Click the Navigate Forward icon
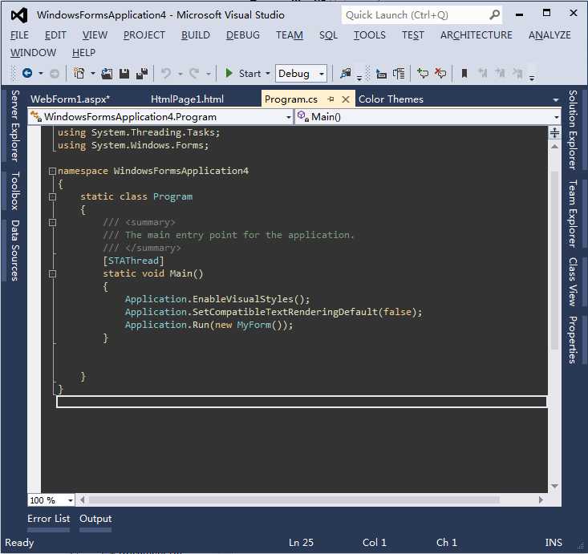This screenshot has width=588, height=554. (55, 74)
